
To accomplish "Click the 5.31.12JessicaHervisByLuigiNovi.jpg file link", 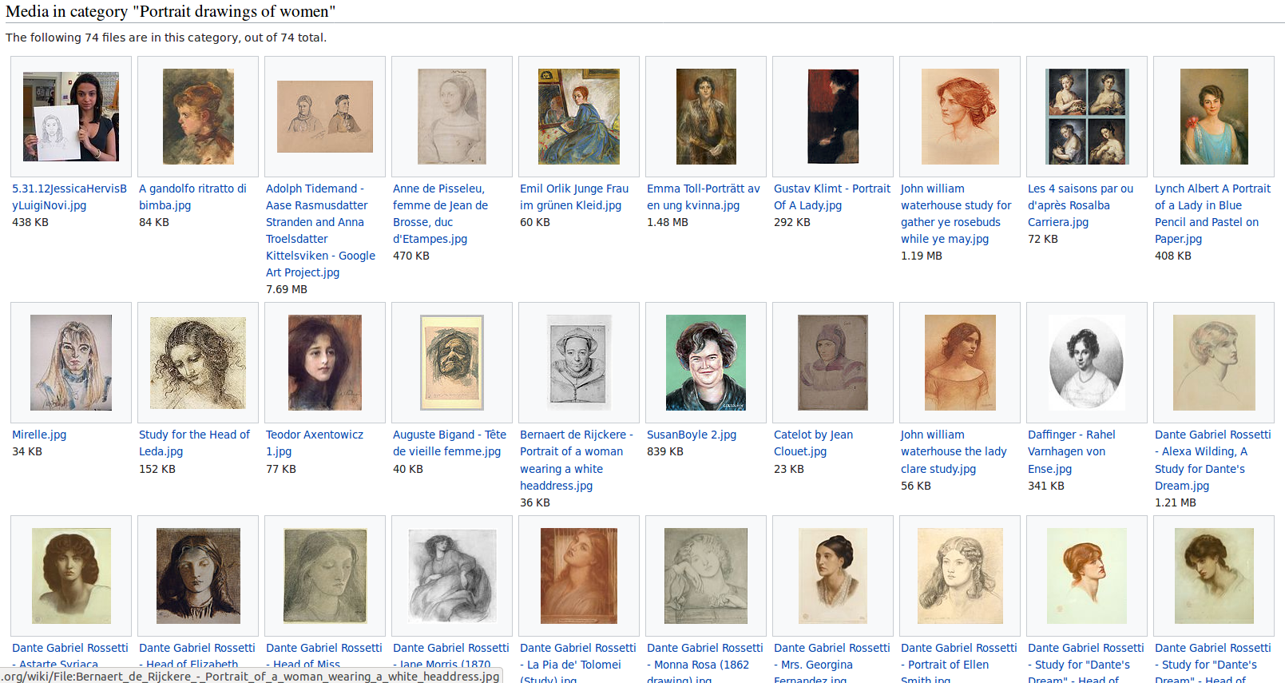I will (69, 197).
